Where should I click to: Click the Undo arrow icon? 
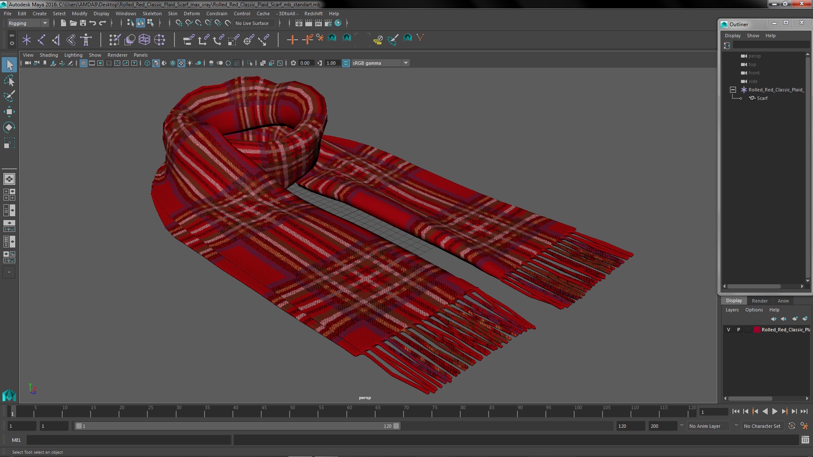pos(93,23)
